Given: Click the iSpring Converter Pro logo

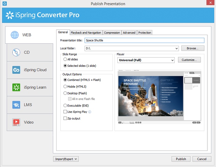Looking at the screenshot, I should pyautogui.click(x=43, y=15).
